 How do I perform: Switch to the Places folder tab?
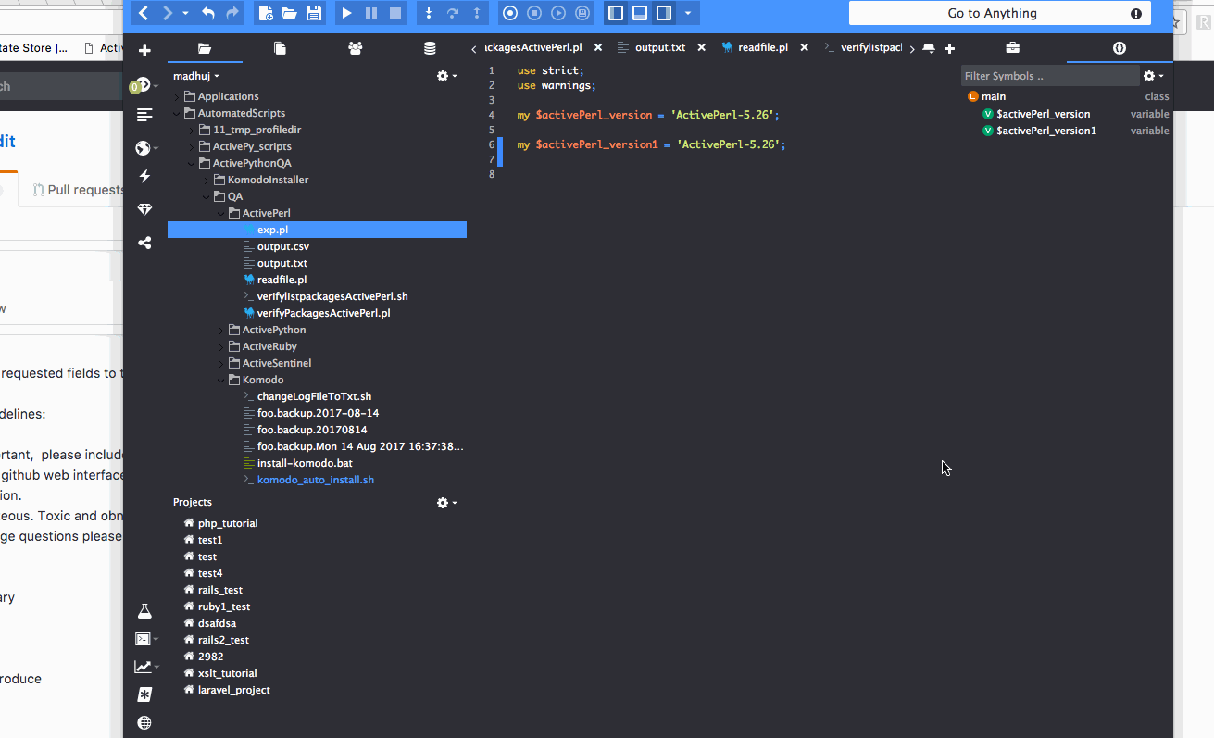pos(205,48)
